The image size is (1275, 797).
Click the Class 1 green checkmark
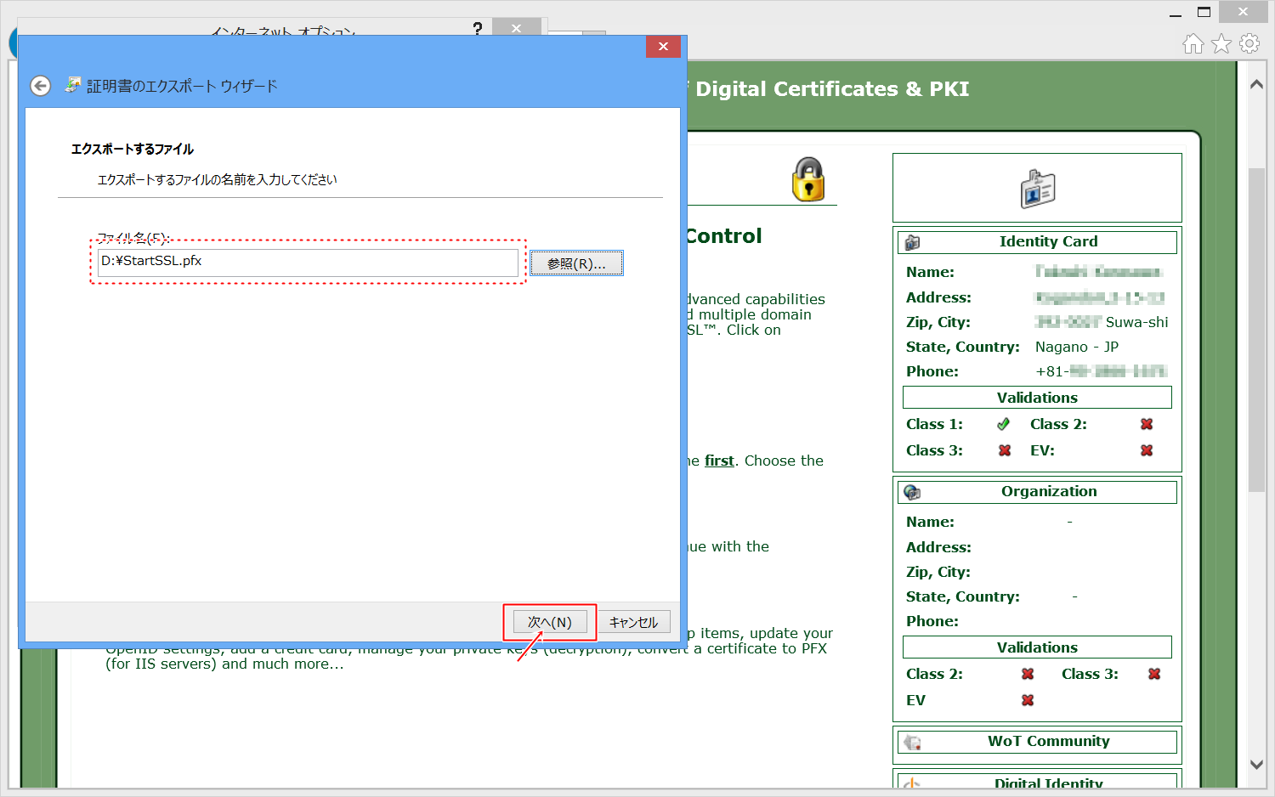tap(1004, 424)
